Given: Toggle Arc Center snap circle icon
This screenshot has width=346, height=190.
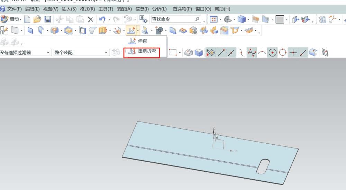Looking at the screenshot, I should point(273,53).
